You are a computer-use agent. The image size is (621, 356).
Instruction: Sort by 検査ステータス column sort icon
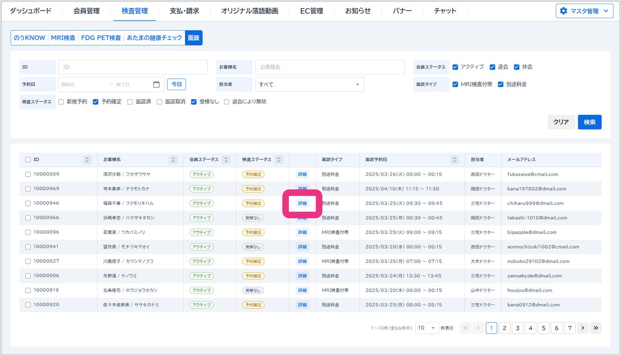click(279, 160)
